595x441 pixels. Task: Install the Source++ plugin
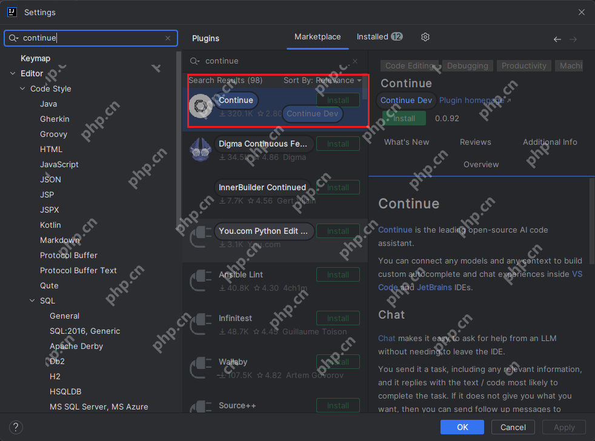pos(337,405)
